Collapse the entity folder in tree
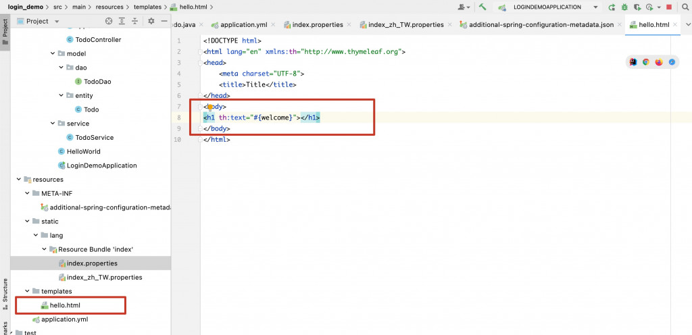The width and height of the screenshot is (692, 335). click(x=61, y=96)
